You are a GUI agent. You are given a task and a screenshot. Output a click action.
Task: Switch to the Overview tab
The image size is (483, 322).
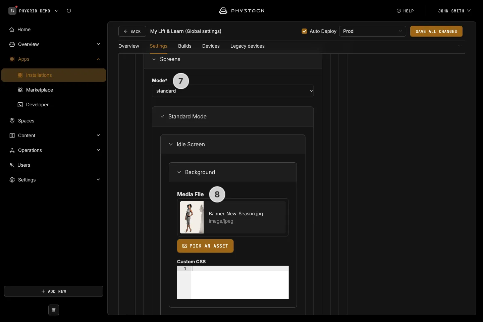pos(129,46)
